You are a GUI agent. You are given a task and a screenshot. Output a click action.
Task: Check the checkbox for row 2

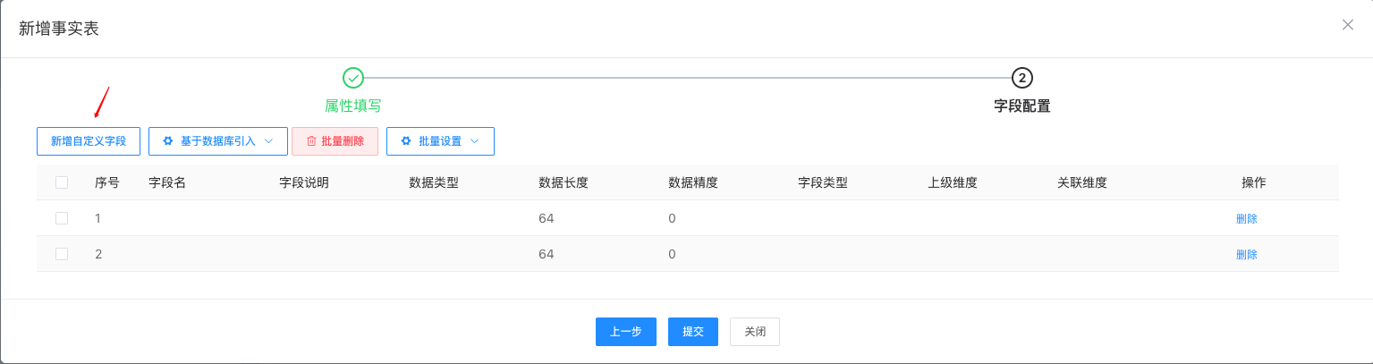62,254
